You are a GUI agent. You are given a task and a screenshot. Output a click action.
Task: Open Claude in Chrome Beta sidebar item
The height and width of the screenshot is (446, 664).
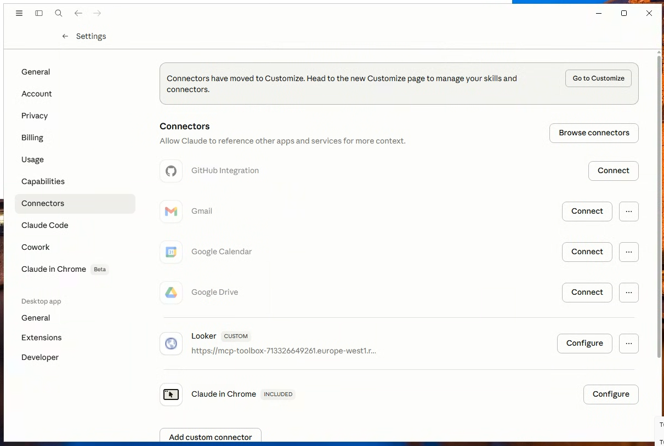[75, 269]
